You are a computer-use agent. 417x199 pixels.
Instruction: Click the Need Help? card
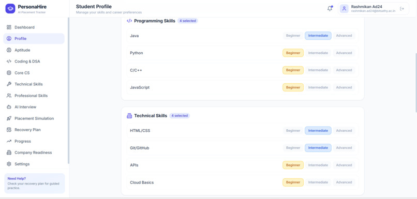point(35,183)
